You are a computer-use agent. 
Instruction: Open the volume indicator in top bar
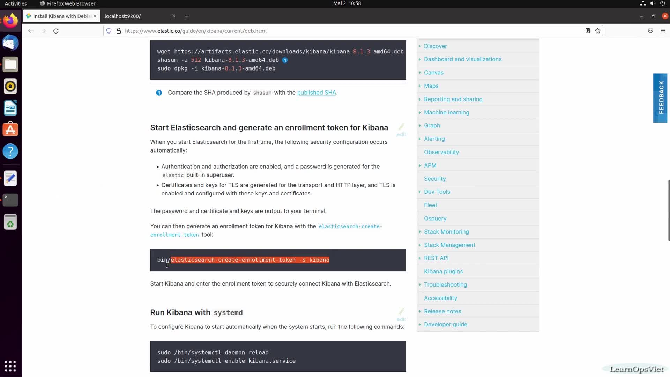pos(653,3)
